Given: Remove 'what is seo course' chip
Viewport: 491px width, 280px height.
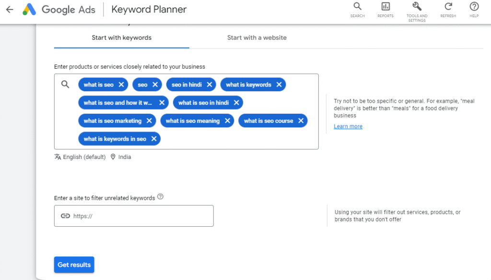Looking at the screenshot, I should coord(301,121).
